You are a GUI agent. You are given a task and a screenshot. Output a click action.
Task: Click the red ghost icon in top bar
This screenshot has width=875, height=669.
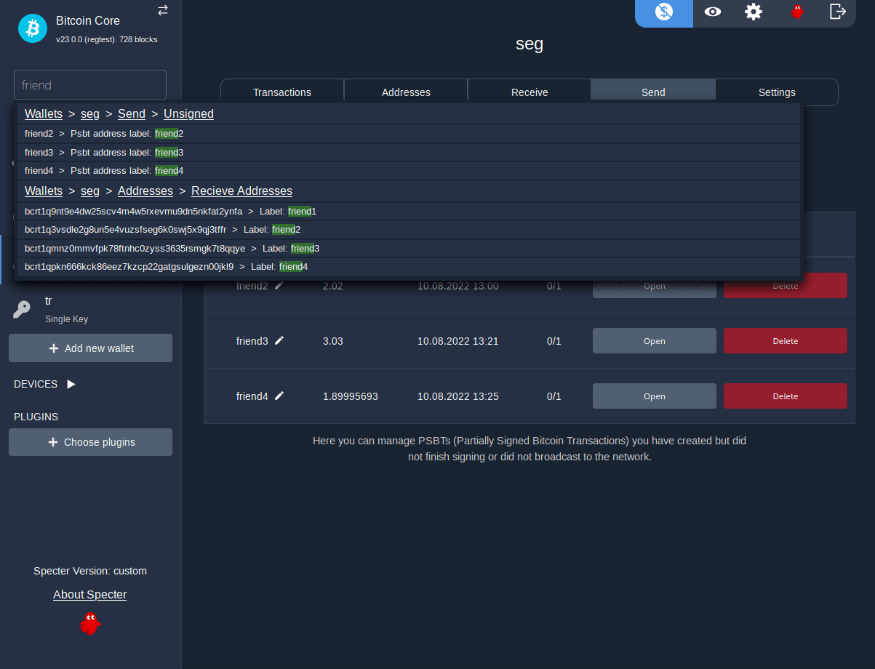tap(797, 12)
